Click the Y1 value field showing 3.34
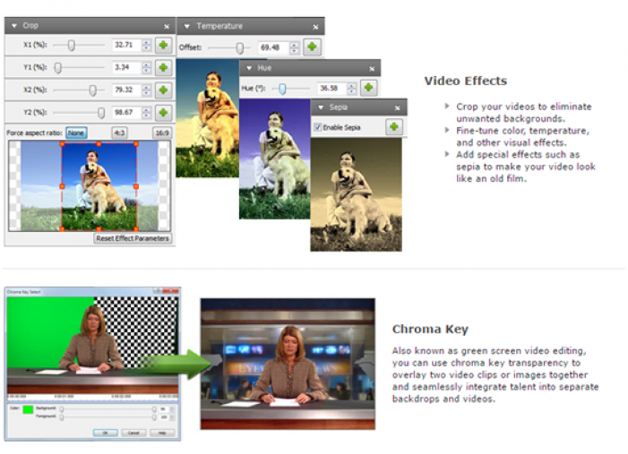The width and height of the screenshot is (628, 454). pos(126,67)
